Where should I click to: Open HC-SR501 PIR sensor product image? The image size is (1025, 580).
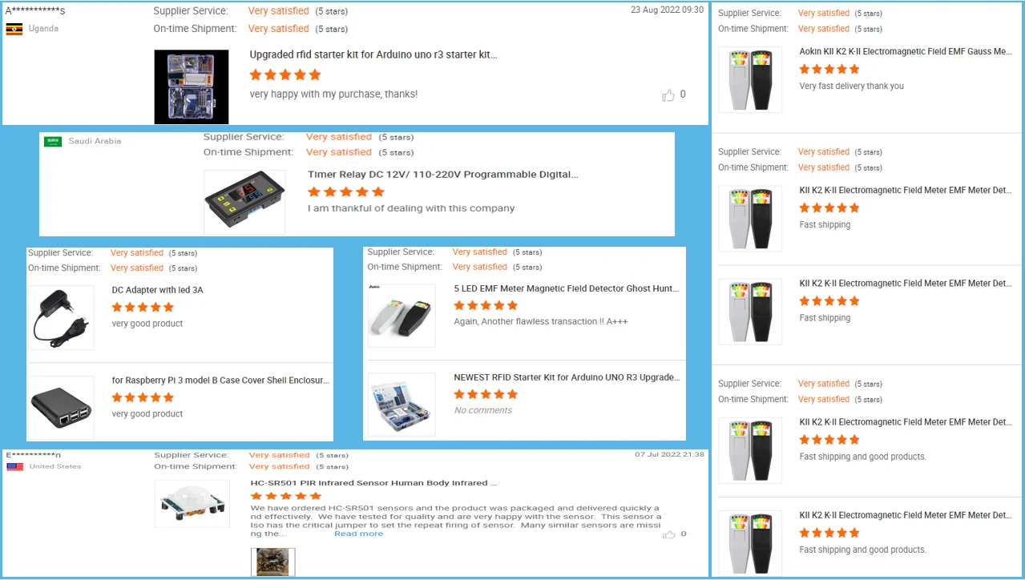(192, 504)
